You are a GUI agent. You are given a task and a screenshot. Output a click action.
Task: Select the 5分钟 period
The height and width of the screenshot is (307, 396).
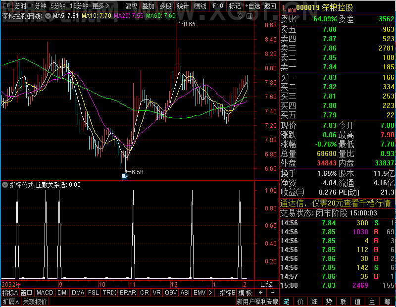coord(58,5)
